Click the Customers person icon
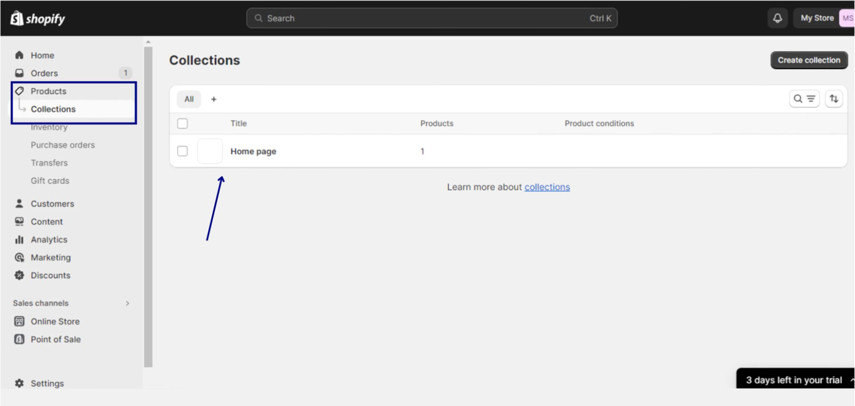 (x=19, y=203)
